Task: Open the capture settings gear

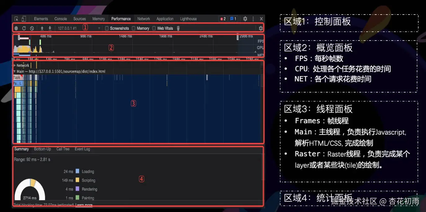Action: pos(261,28)
